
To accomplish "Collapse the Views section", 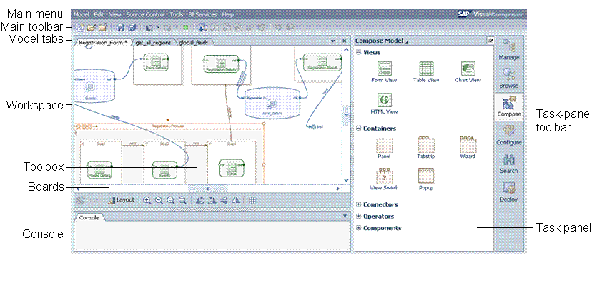I will (x=359, y=52).
